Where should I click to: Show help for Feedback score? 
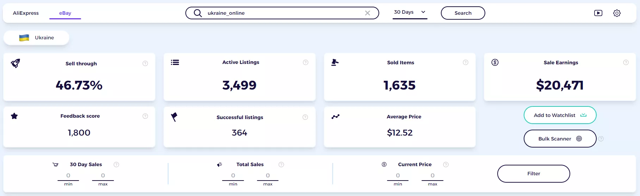coord(145,116)
